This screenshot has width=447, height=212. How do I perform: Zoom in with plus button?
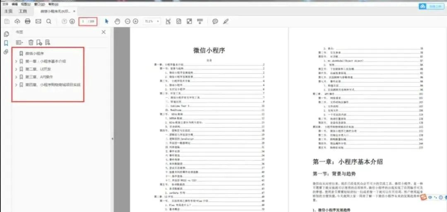(x=135, y=21)
